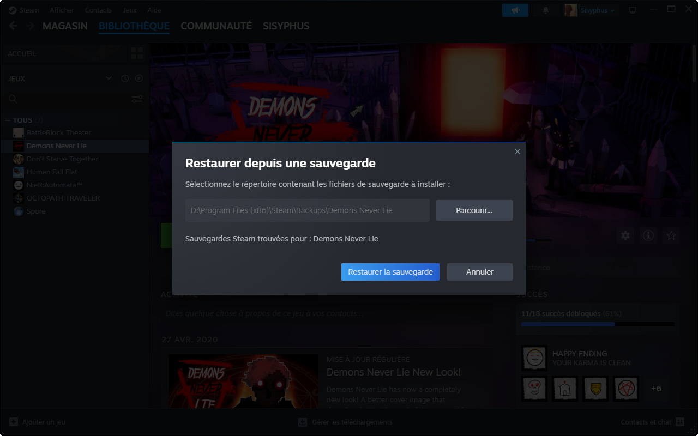Confirm with Restaurer la sauvegarde button
This screenshot has width=698, height=436.
[390, 272]
